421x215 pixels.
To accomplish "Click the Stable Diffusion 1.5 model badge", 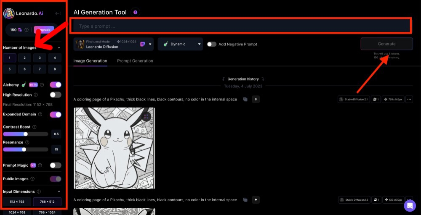I will (354, 200).
